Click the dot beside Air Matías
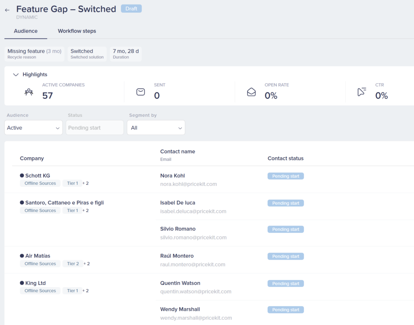414x325 pixels. pos(22,256)
